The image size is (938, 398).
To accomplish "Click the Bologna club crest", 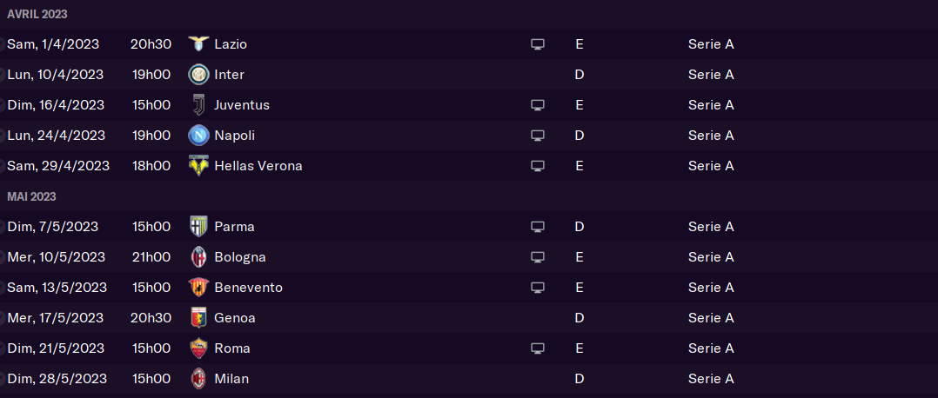I will pyautogui.click(x=198, y=257).
